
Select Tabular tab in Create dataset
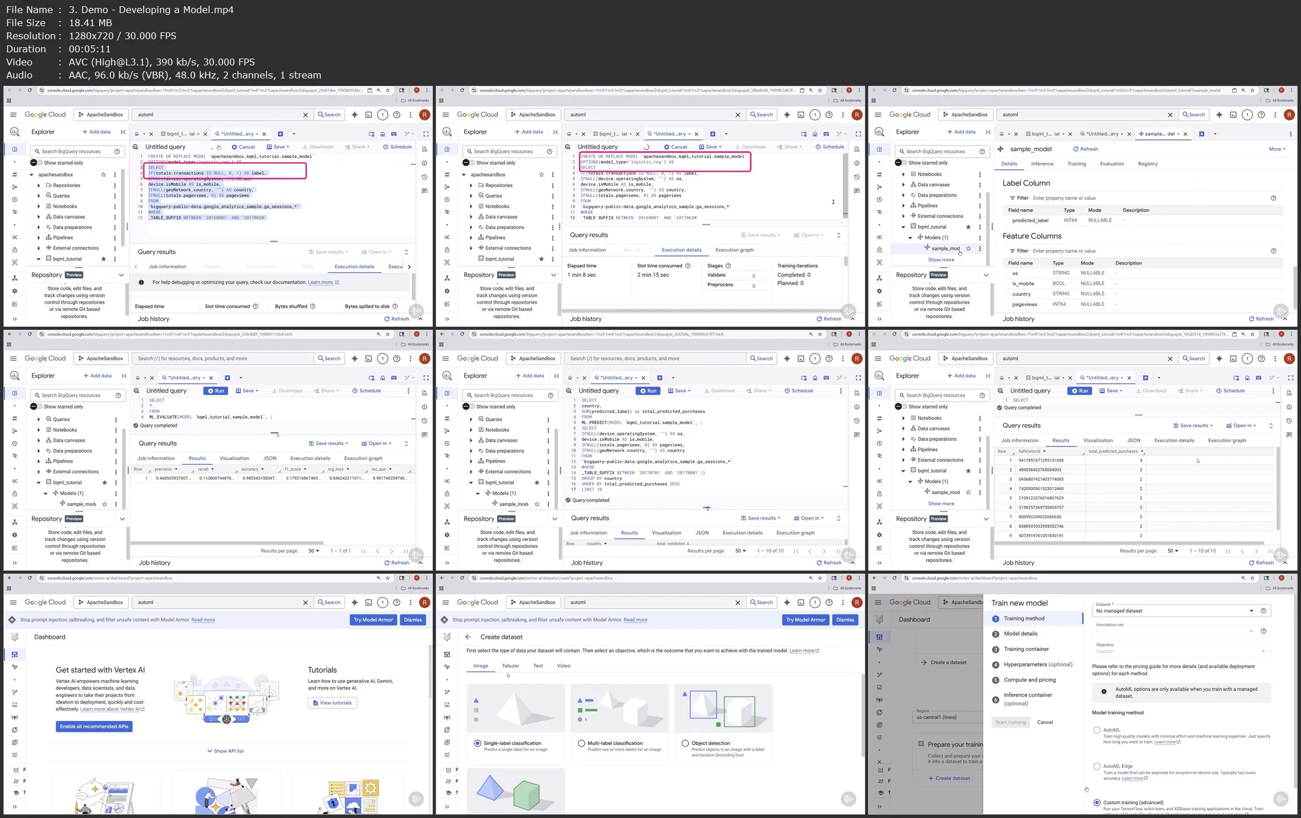tap(510, 666)
